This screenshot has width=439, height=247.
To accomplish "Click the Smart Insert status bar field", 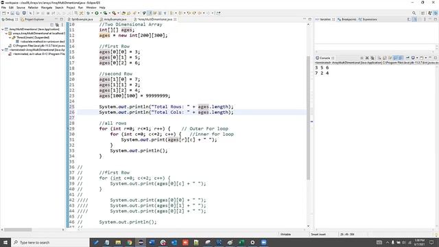I will pos(318,234).
